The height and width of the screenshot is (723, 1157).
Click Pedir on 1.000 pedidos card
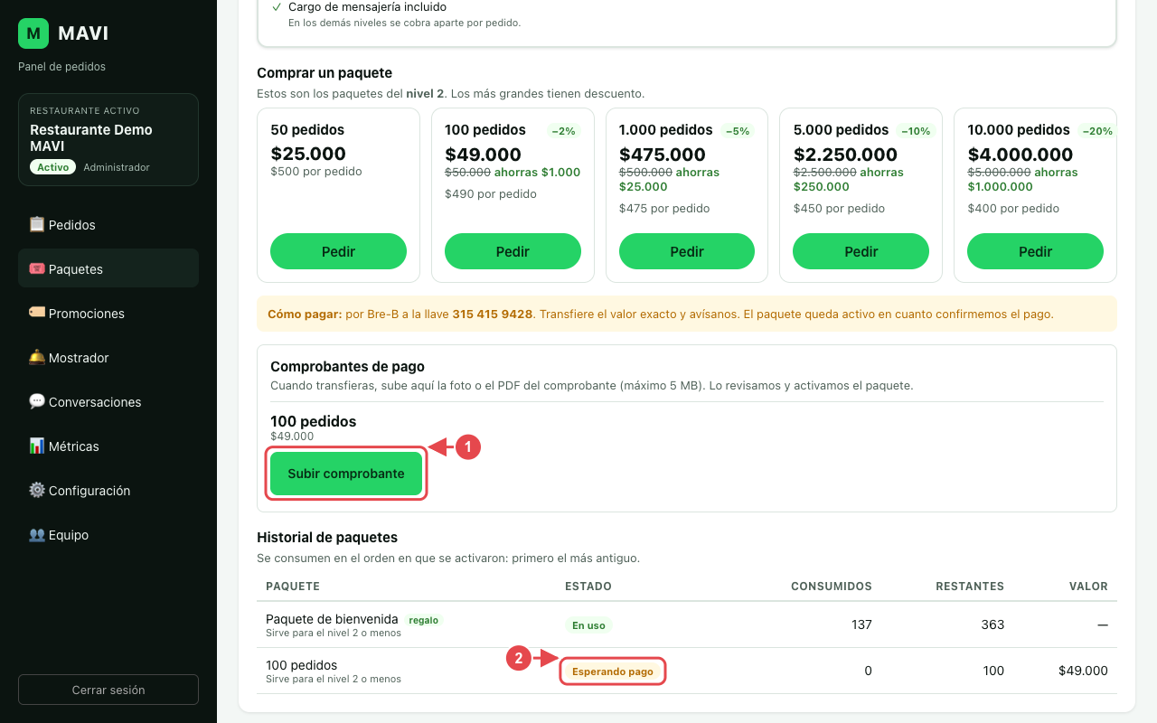click(687, 251)
